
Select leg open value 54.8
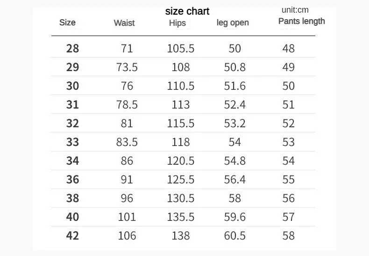(235, 161)
